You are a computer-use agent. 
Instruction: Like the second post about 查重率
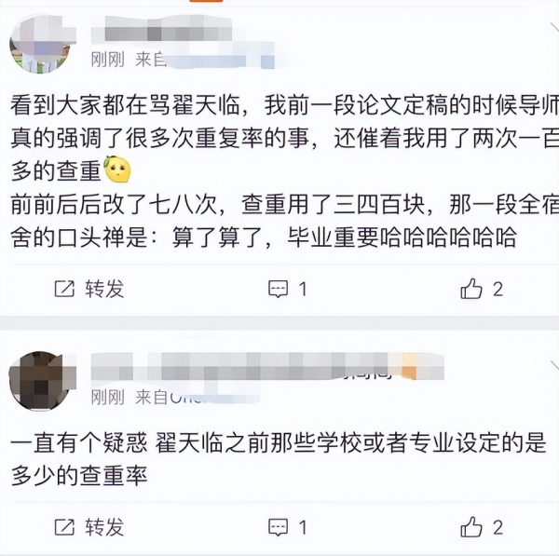tap(470, 526)
